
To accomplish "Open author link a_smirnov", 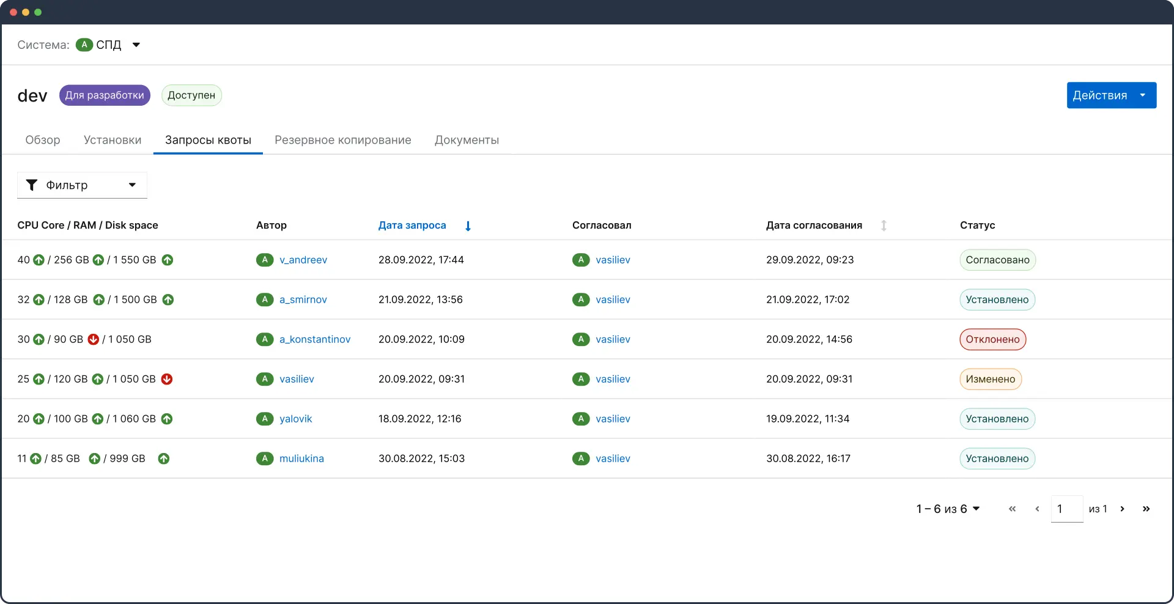I will tap(303, 300).
